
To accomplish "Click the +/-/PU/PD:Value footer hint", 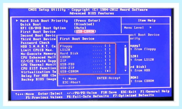I will coord(82,93).
